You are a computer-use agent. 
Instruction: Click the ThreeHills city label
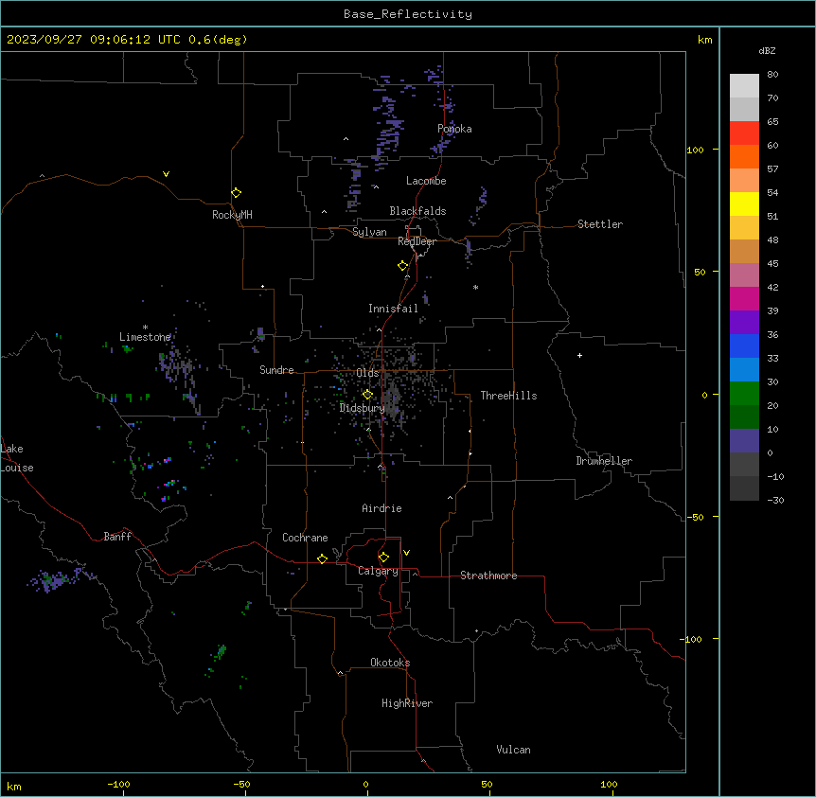click(x=508, y=396)
